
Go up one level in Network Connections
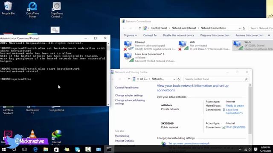[x=140, y=28]
